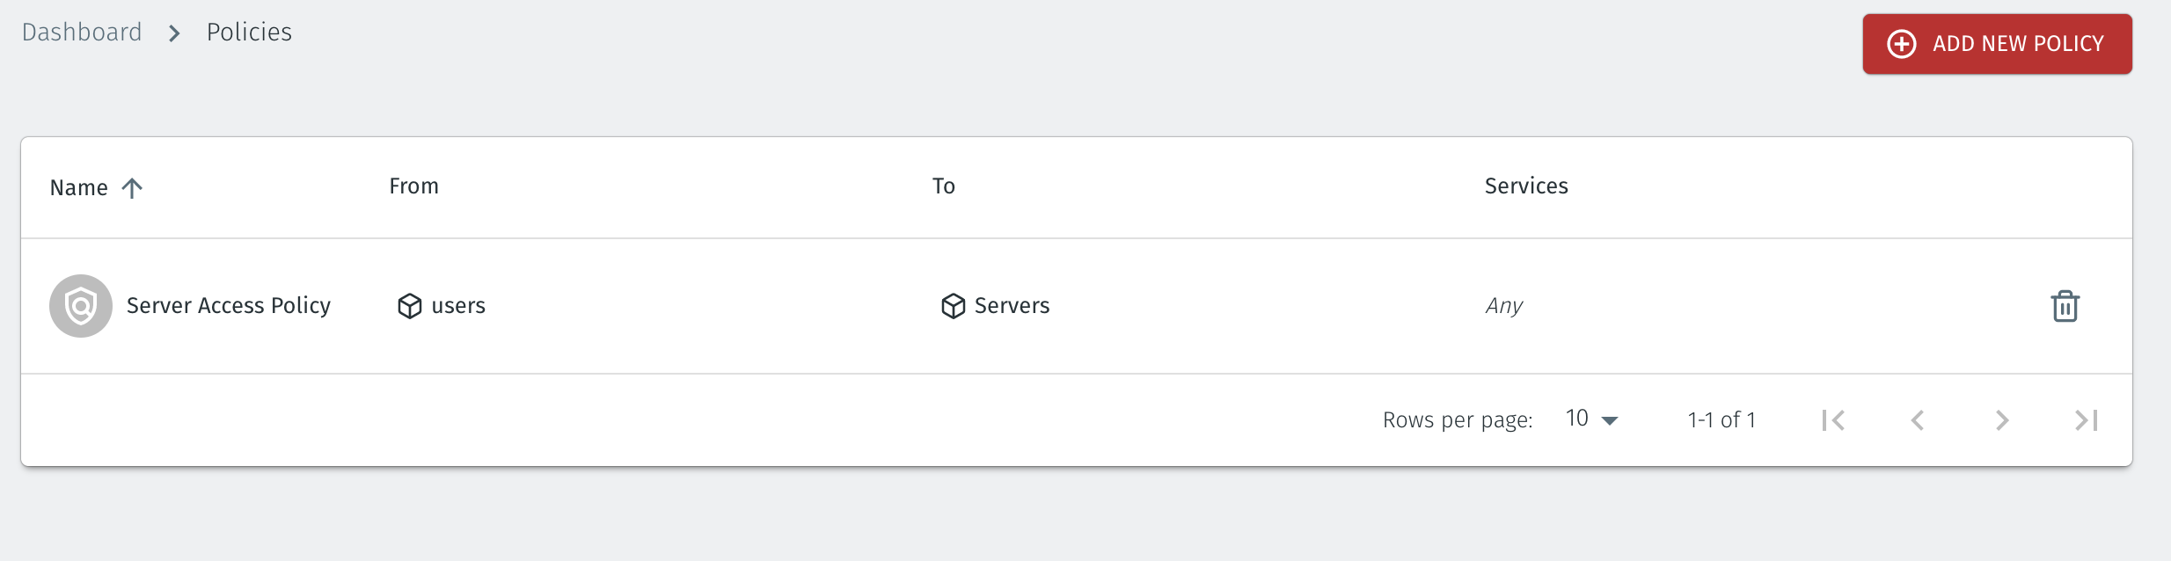Click the cube icon next to users
This screenshot has width=2171, height=561.
(410, 306)
